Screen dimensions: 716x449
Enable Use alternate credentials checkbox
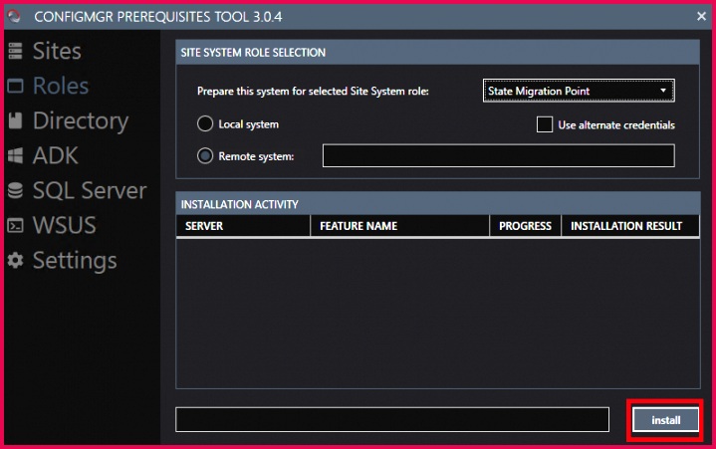[545, 124]
